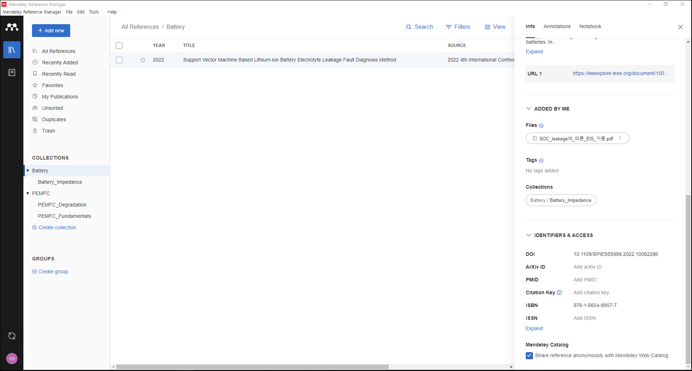Open the HS user profile avatar

[x=12, y=359]
